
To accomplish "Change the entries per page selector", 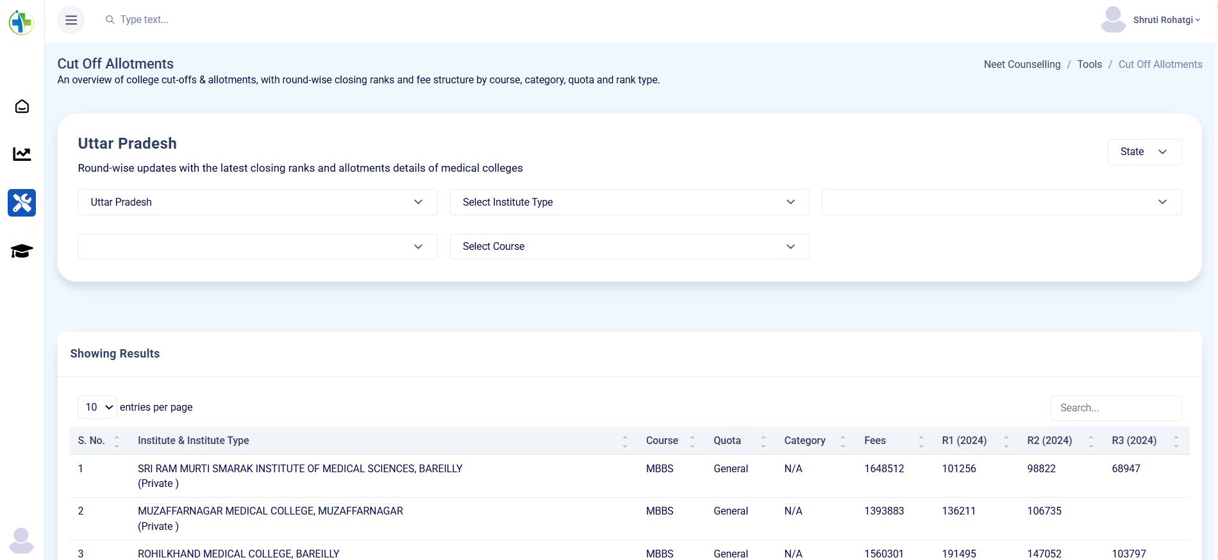I will [97, 408].
